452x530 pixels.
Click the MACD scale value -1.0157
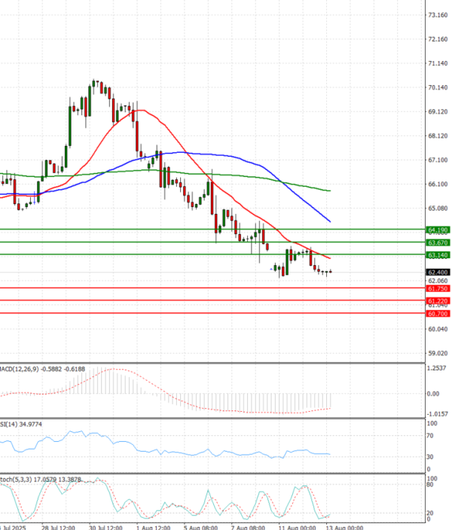437,414
